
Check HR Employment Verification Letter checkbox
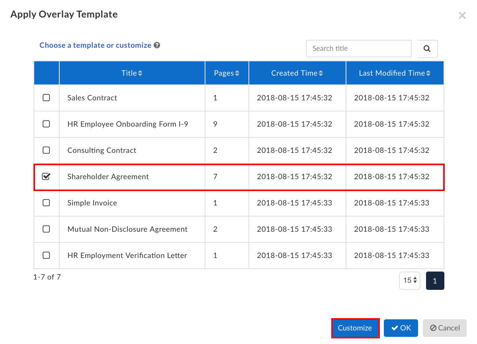(46, 256)
